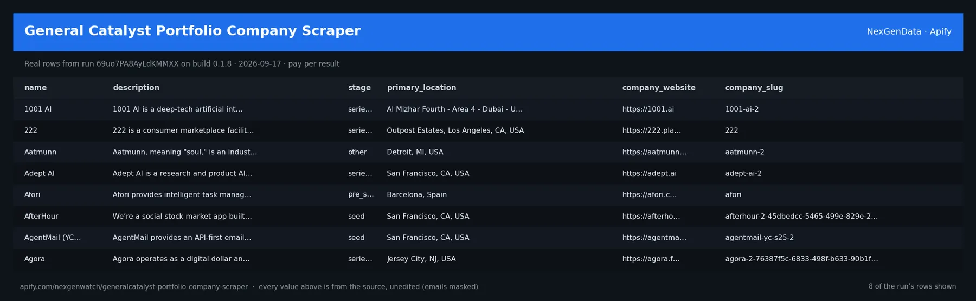976x301 pixels.
Task: Click the 'serie…' stage in 222 row
Action: (x=360, y=130)
